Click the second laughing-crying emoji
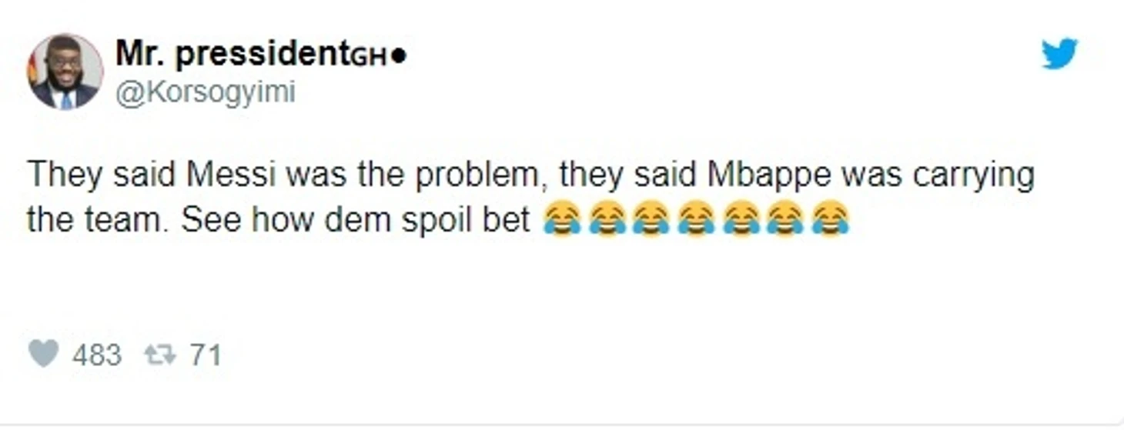This screenshot has width=1124, height=430. pos(606,220)
